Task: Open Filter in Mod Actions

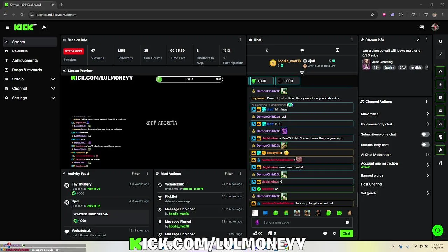Action: pyautogui.click(x=229, y=174)
